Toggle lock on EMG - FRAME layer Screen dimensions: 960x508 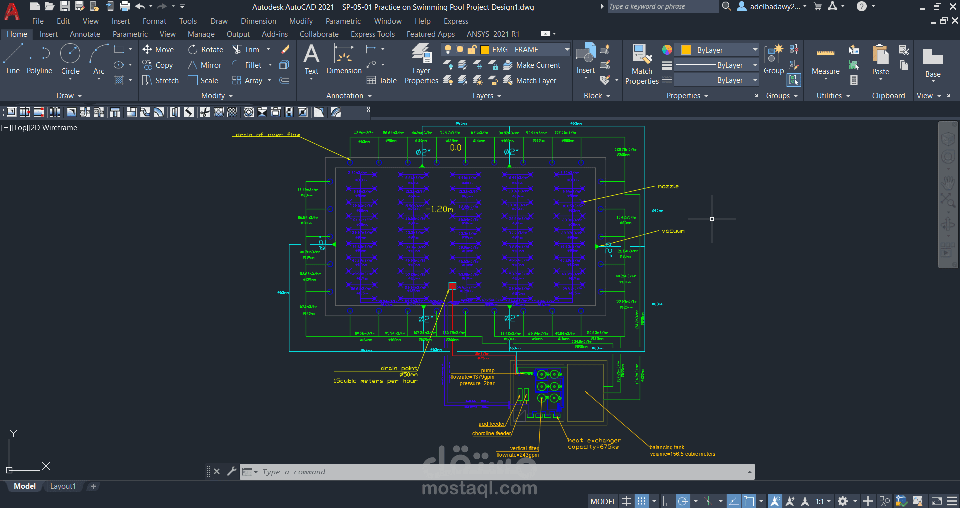[472, 49]
